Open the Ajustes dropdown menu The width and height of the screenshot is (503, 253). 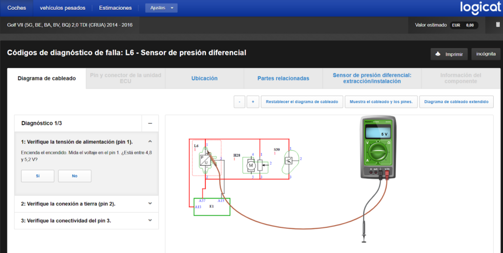[x=161, y=8]
